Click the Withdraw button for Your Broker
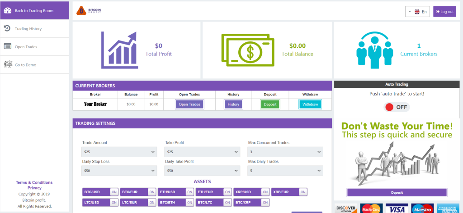463x213 pixels. [x=310, y=104]
